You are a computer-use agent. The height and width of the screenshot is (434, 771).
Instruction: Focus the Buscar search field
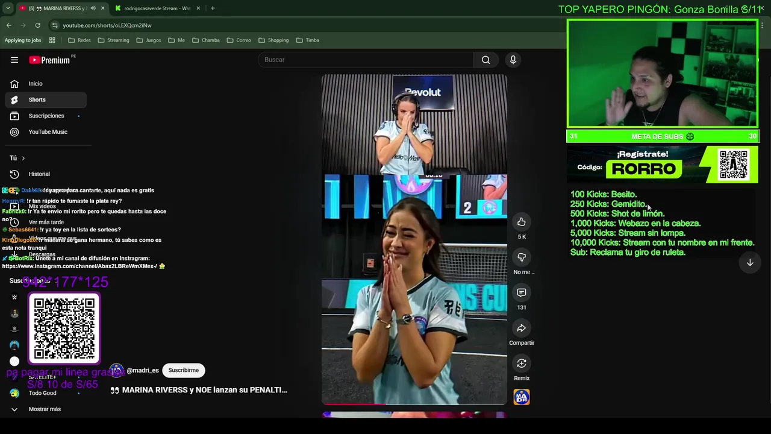tap(366, 60)
